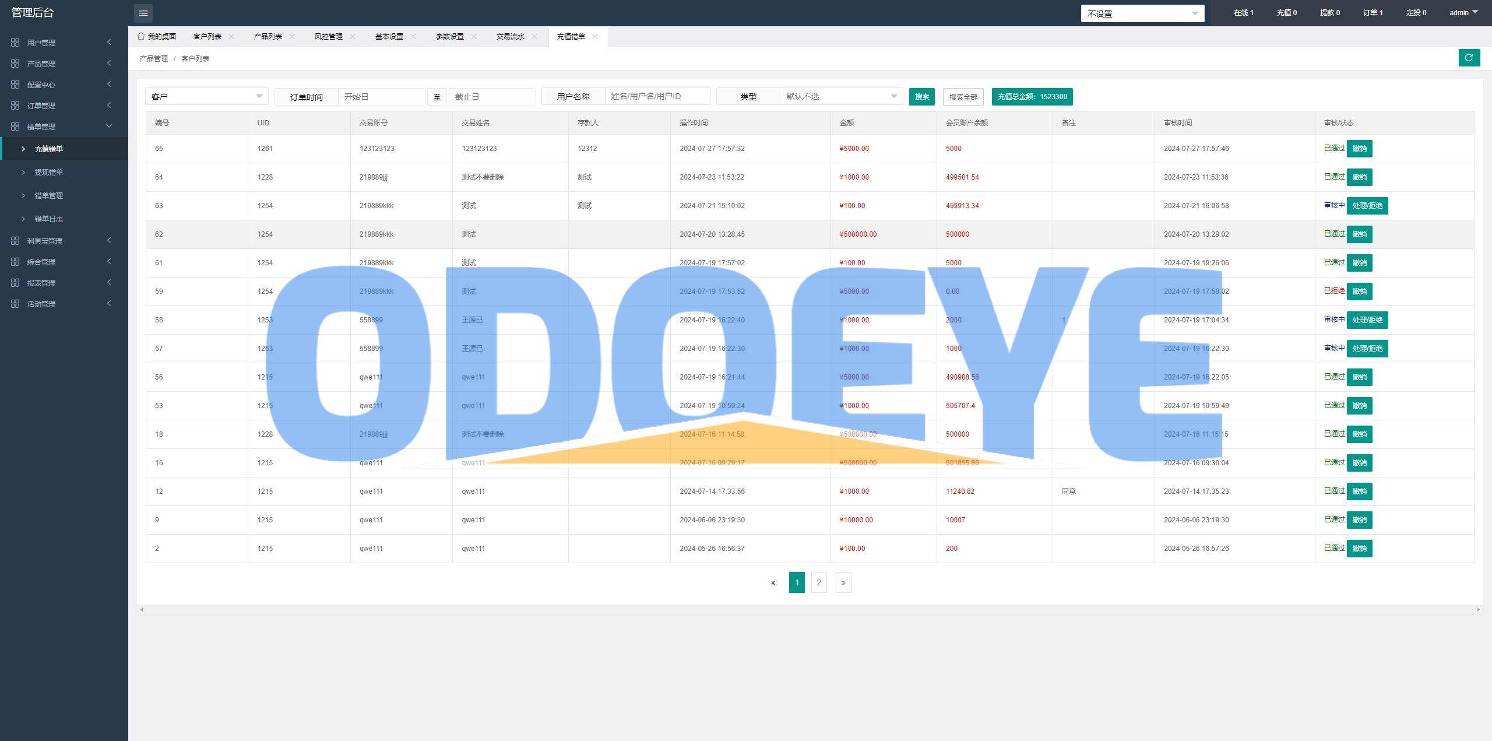Screen dimensions: 1492x741
Task: Open the 类型 默认不选 dropdown
Action: pyautogui.click(x=841, y=96)
